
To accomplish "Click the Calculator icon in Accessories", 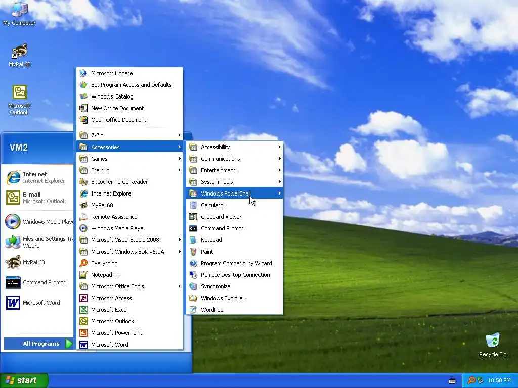I will pyautogui.click(x=193, y=205).
